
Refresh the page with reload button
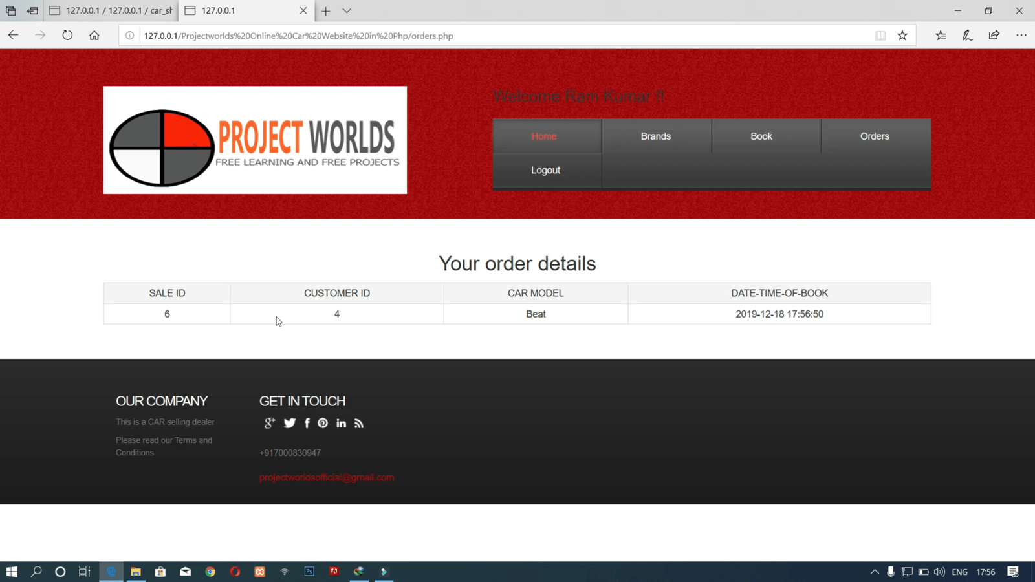click(67, 36)
